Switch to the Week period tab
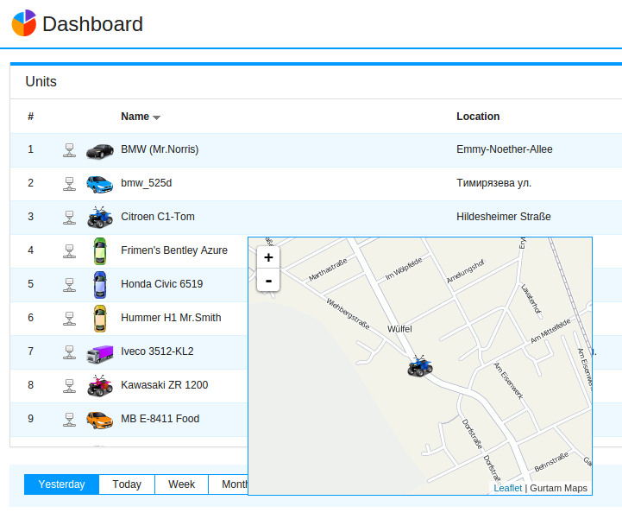 click(181, 484)
